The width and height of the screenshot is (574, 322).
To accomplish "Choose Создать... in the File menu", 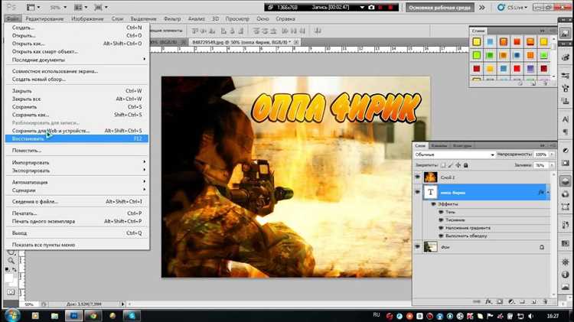I will 77,28.
